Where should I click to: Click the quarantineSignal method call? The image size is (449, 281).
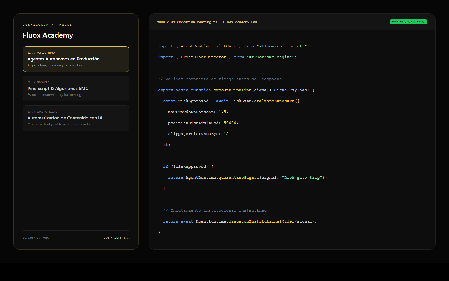[239, 178]
